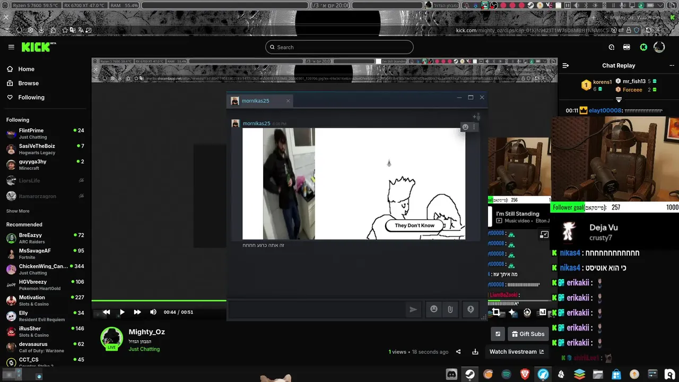
Task: Open Steam from the taskbar
Action: 470,374
